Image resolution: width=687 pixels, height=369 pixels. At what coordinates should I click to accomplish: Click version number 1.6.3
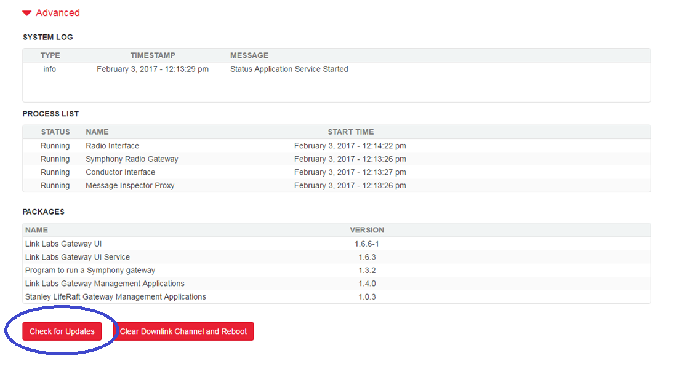coord(367,257)
